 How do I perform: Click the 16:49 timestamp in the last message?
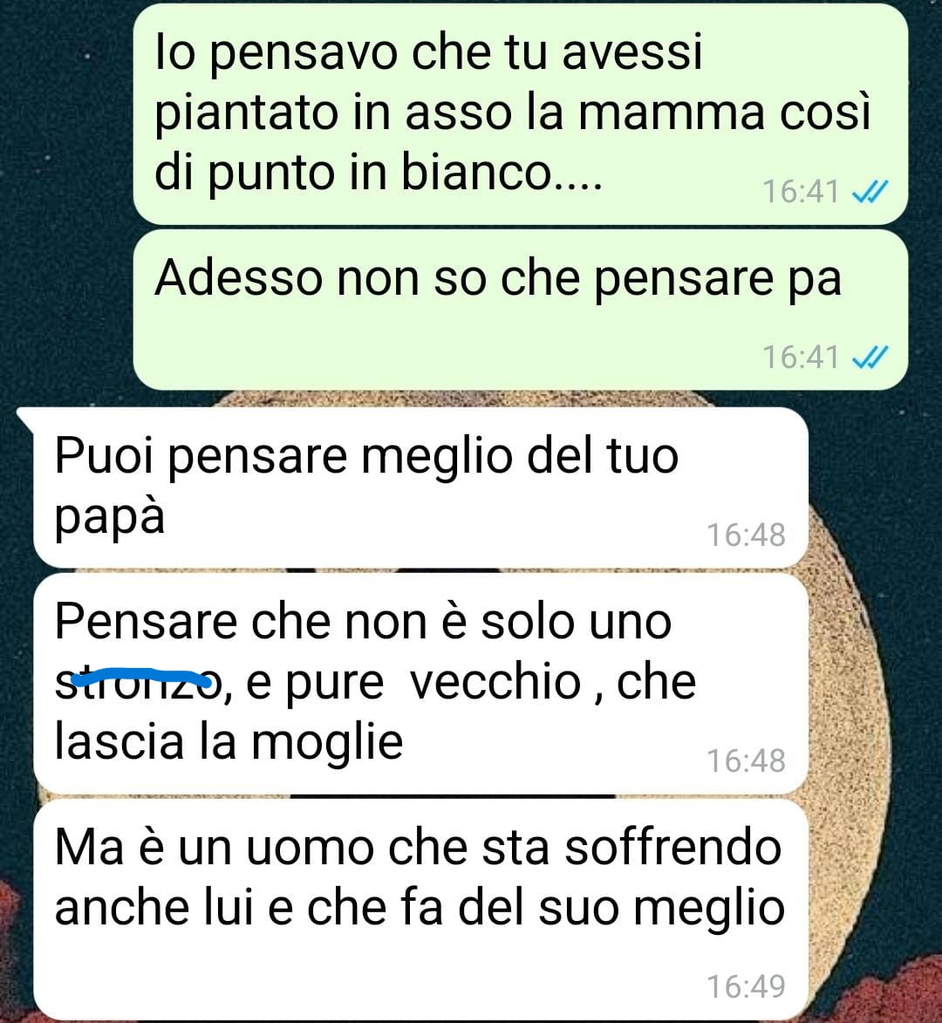(x=747, y=986)
